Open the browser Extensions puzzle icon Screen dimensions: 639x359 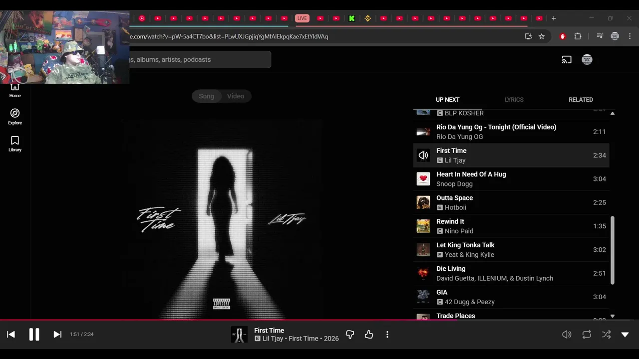click(x=578, y=36)
